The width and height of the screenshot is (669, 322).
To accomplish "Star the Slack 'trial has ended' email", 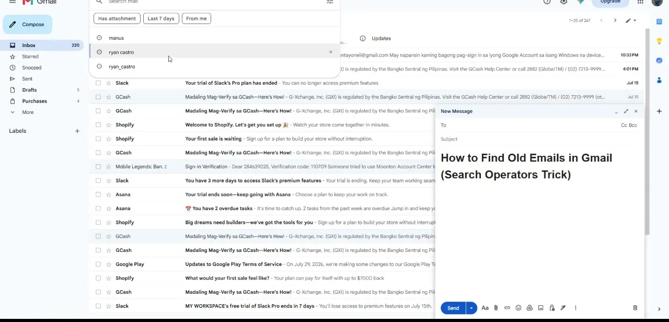I will [x=109, y=83].
